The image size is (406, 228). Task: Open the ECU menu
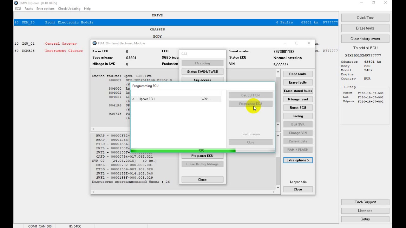point(18,9)
